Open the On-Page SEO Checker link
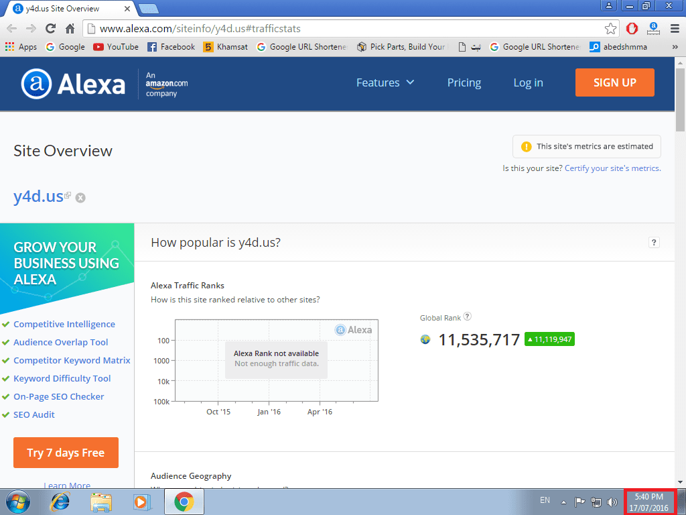This screenshot has width=686, height=515. click(59, 397)
